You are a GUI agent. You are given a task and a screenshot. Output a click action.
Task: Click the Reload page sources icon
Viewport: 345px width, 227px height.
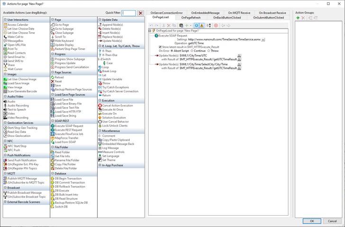(53, 77)
